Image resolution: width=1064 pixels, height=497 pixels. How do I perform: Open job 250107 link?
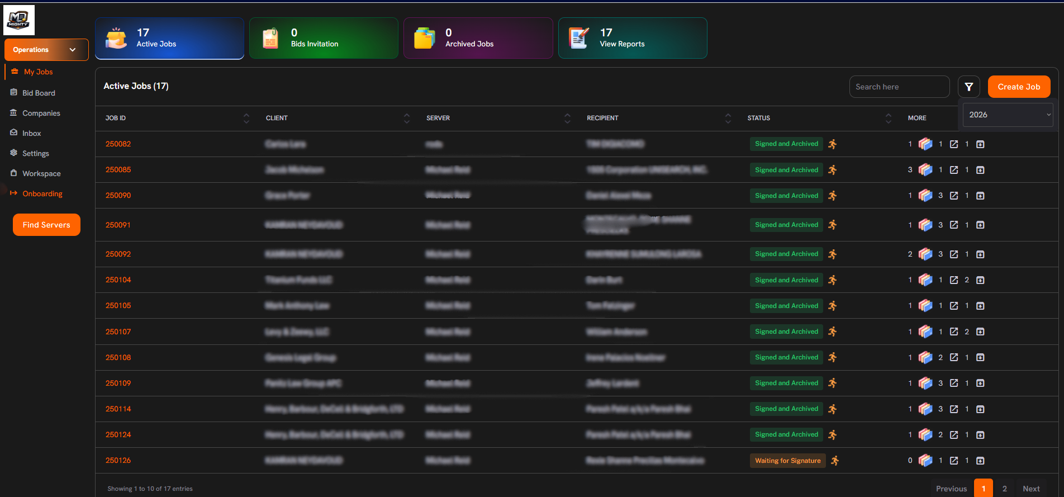[x=118, y=332]
